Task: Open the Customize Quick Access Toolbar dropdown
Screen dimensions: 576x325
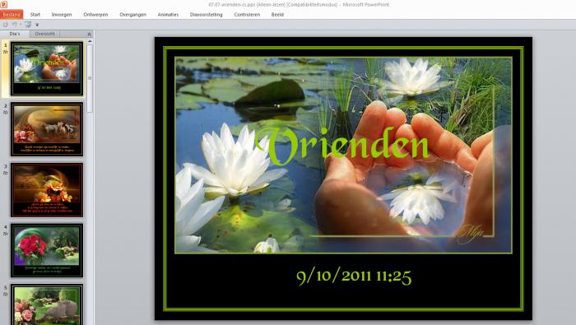Action: coord(37,25)
